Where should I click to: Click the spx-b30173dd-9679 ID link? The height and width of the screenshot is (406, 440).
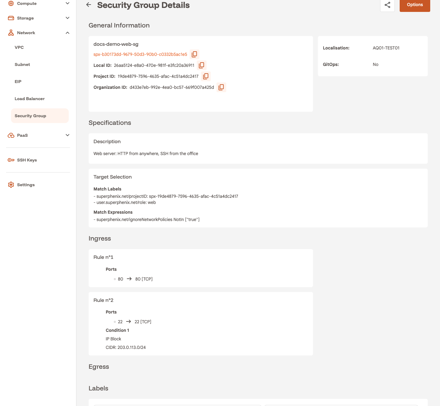click(x=140, y=54)
